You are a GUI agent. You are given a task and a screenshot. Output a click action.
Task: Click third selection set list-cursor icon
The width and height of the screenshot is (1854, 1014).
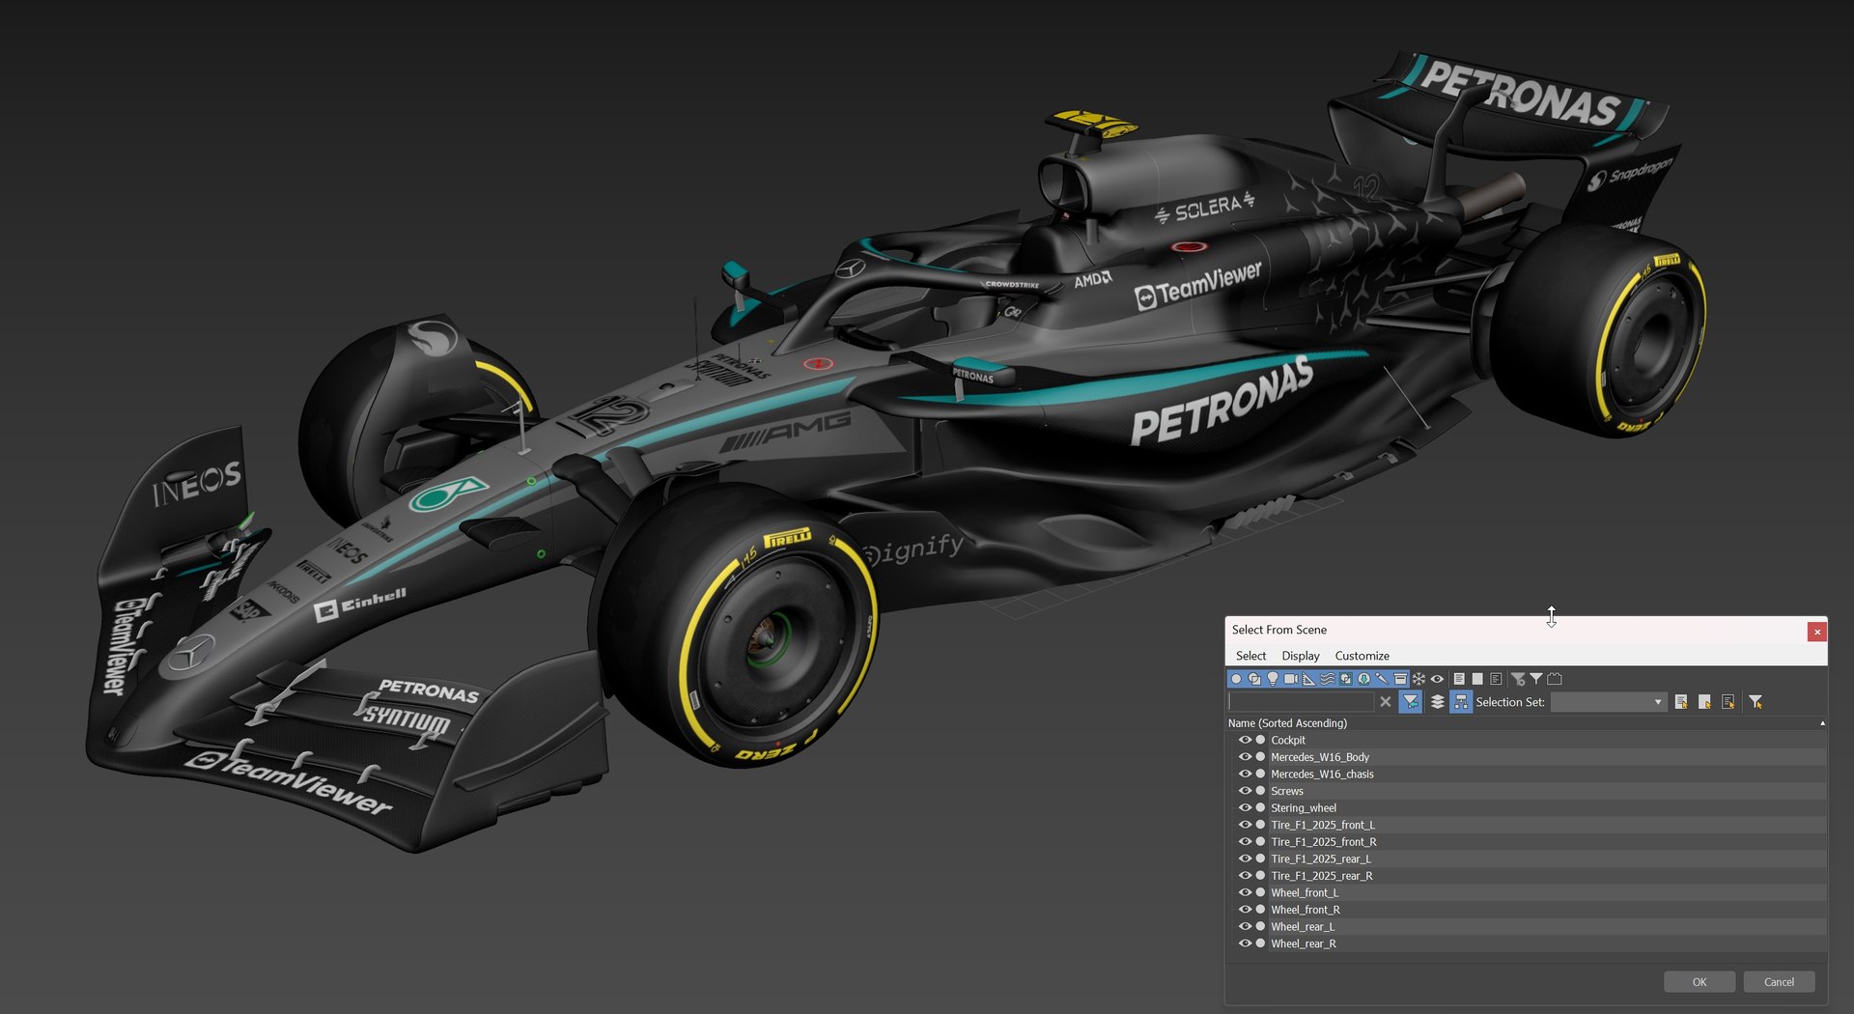pos(1728,702)
